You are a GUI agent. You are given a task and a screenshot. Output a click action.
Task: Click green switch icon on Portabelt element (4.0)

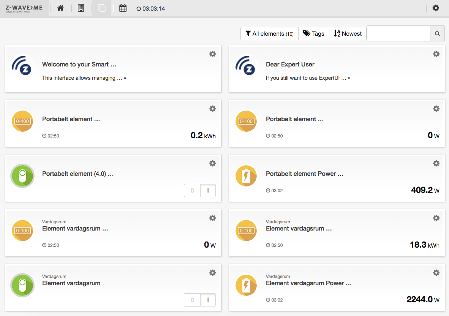(x=22, y=176)
